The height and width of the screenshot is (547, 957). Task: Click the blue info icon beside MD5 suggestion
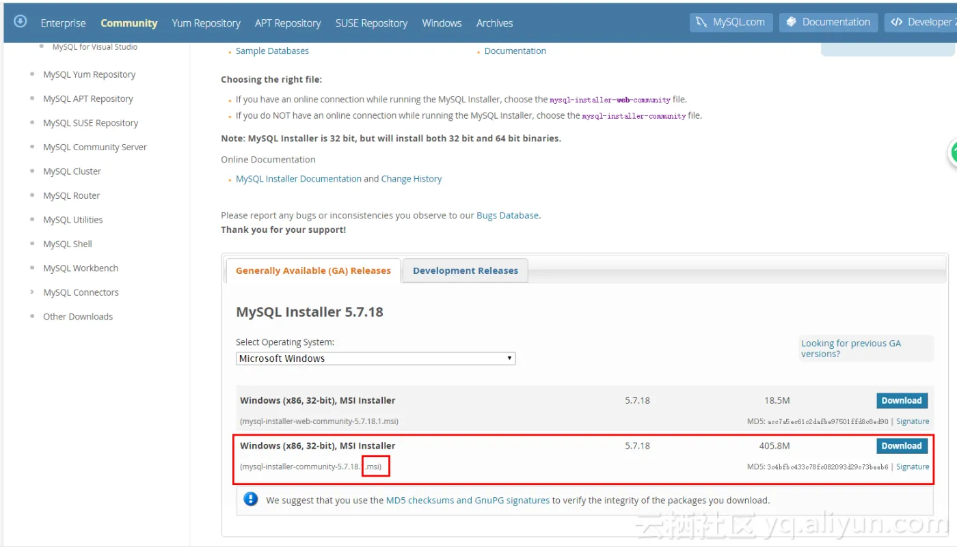point(251,499)
